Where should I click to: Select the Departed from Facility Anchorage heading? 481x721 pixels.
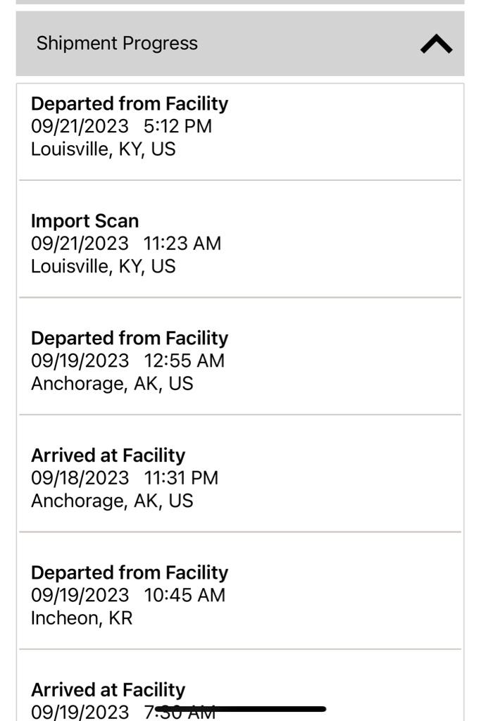click(129, 338)
